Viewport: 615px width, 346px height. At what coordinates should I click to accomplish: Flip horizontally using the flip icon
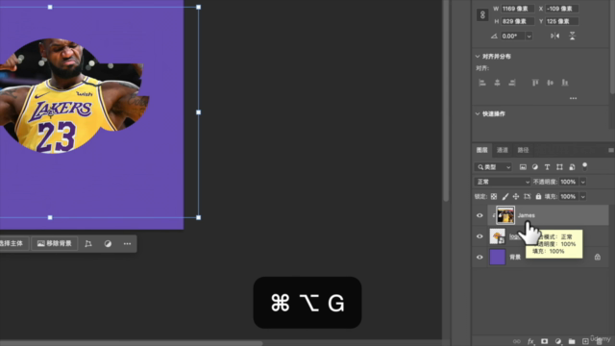click(555, 37)
